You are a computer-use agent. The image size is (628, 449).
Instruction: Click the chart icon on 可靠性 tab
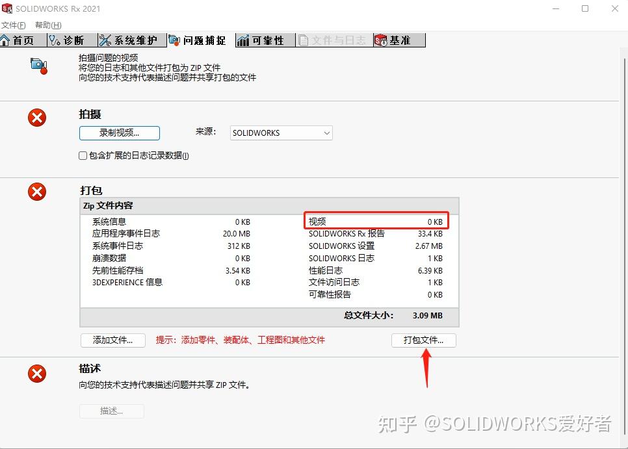click(242, 40)
